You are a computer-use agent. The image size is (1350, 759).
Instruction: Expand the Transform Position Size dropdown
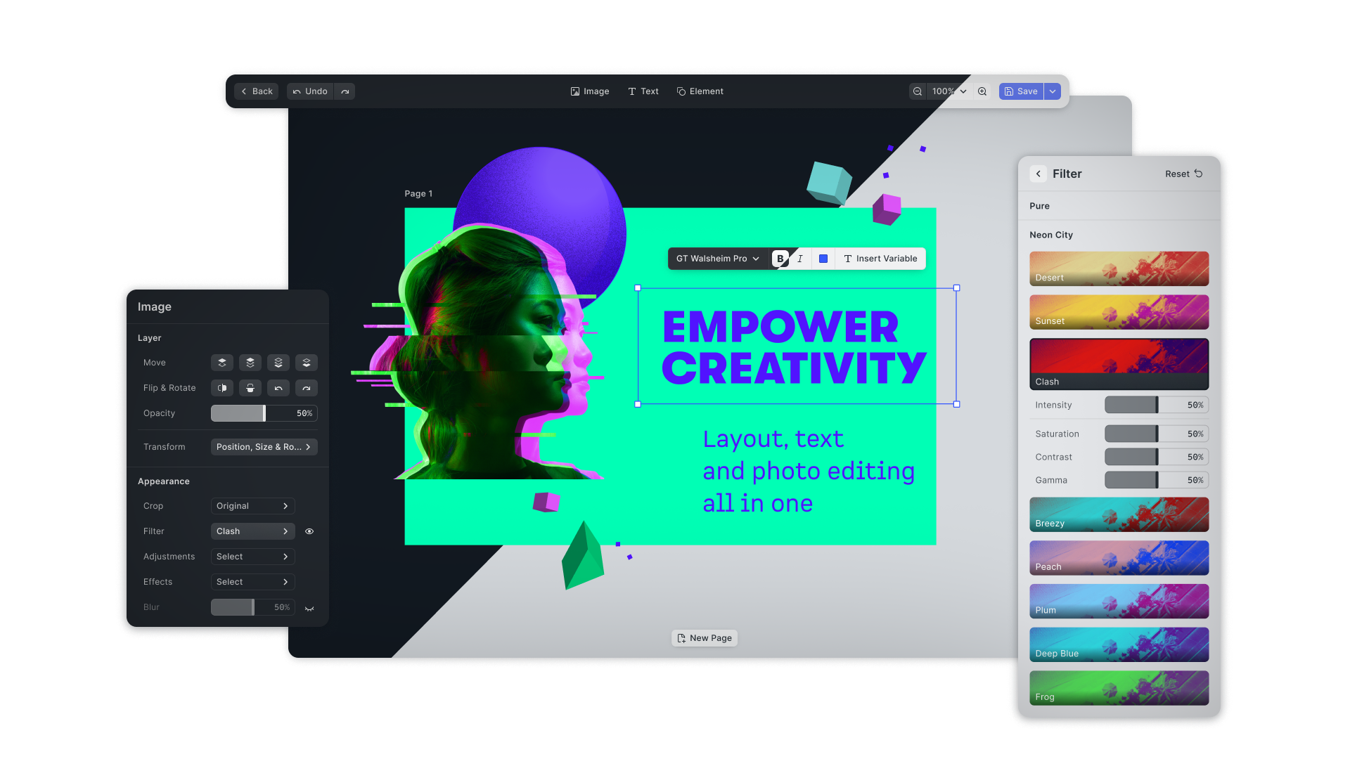pyautogui.click(x=262, y=447)
